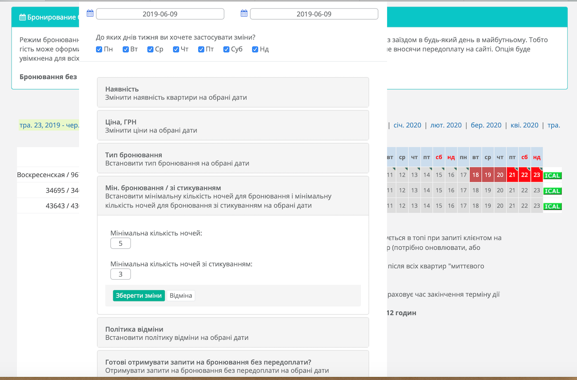
Task: Switch to бер. 2020 month
Action: click(x=486, y=125)
